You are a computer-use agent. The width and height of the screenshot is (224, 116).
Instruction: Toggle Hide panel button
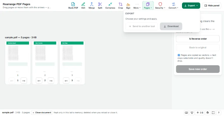point(212,6)
